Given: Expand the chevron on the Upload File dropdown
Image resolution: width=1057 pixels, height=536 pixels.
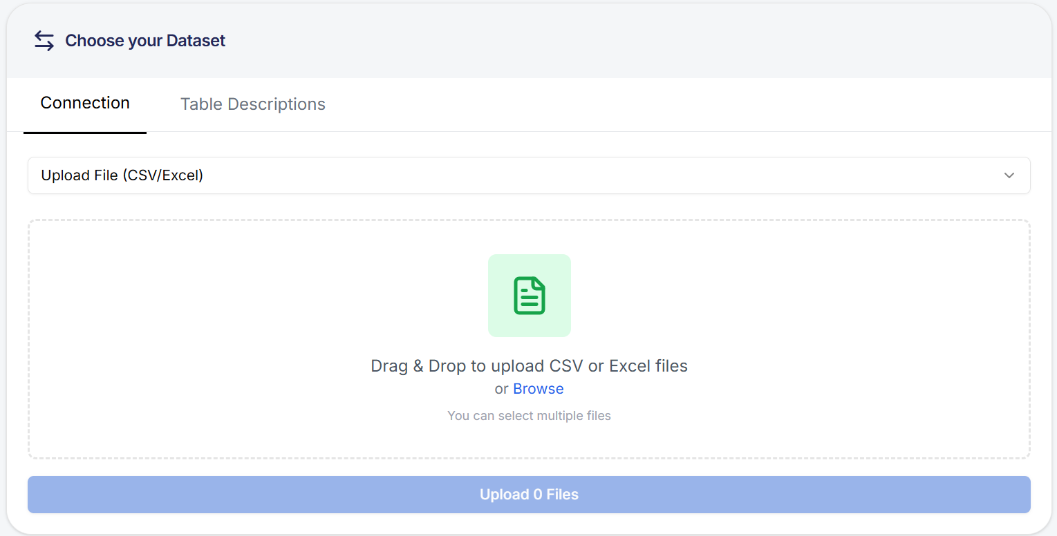Looking at the screenshot, I should click(1009, 175).
